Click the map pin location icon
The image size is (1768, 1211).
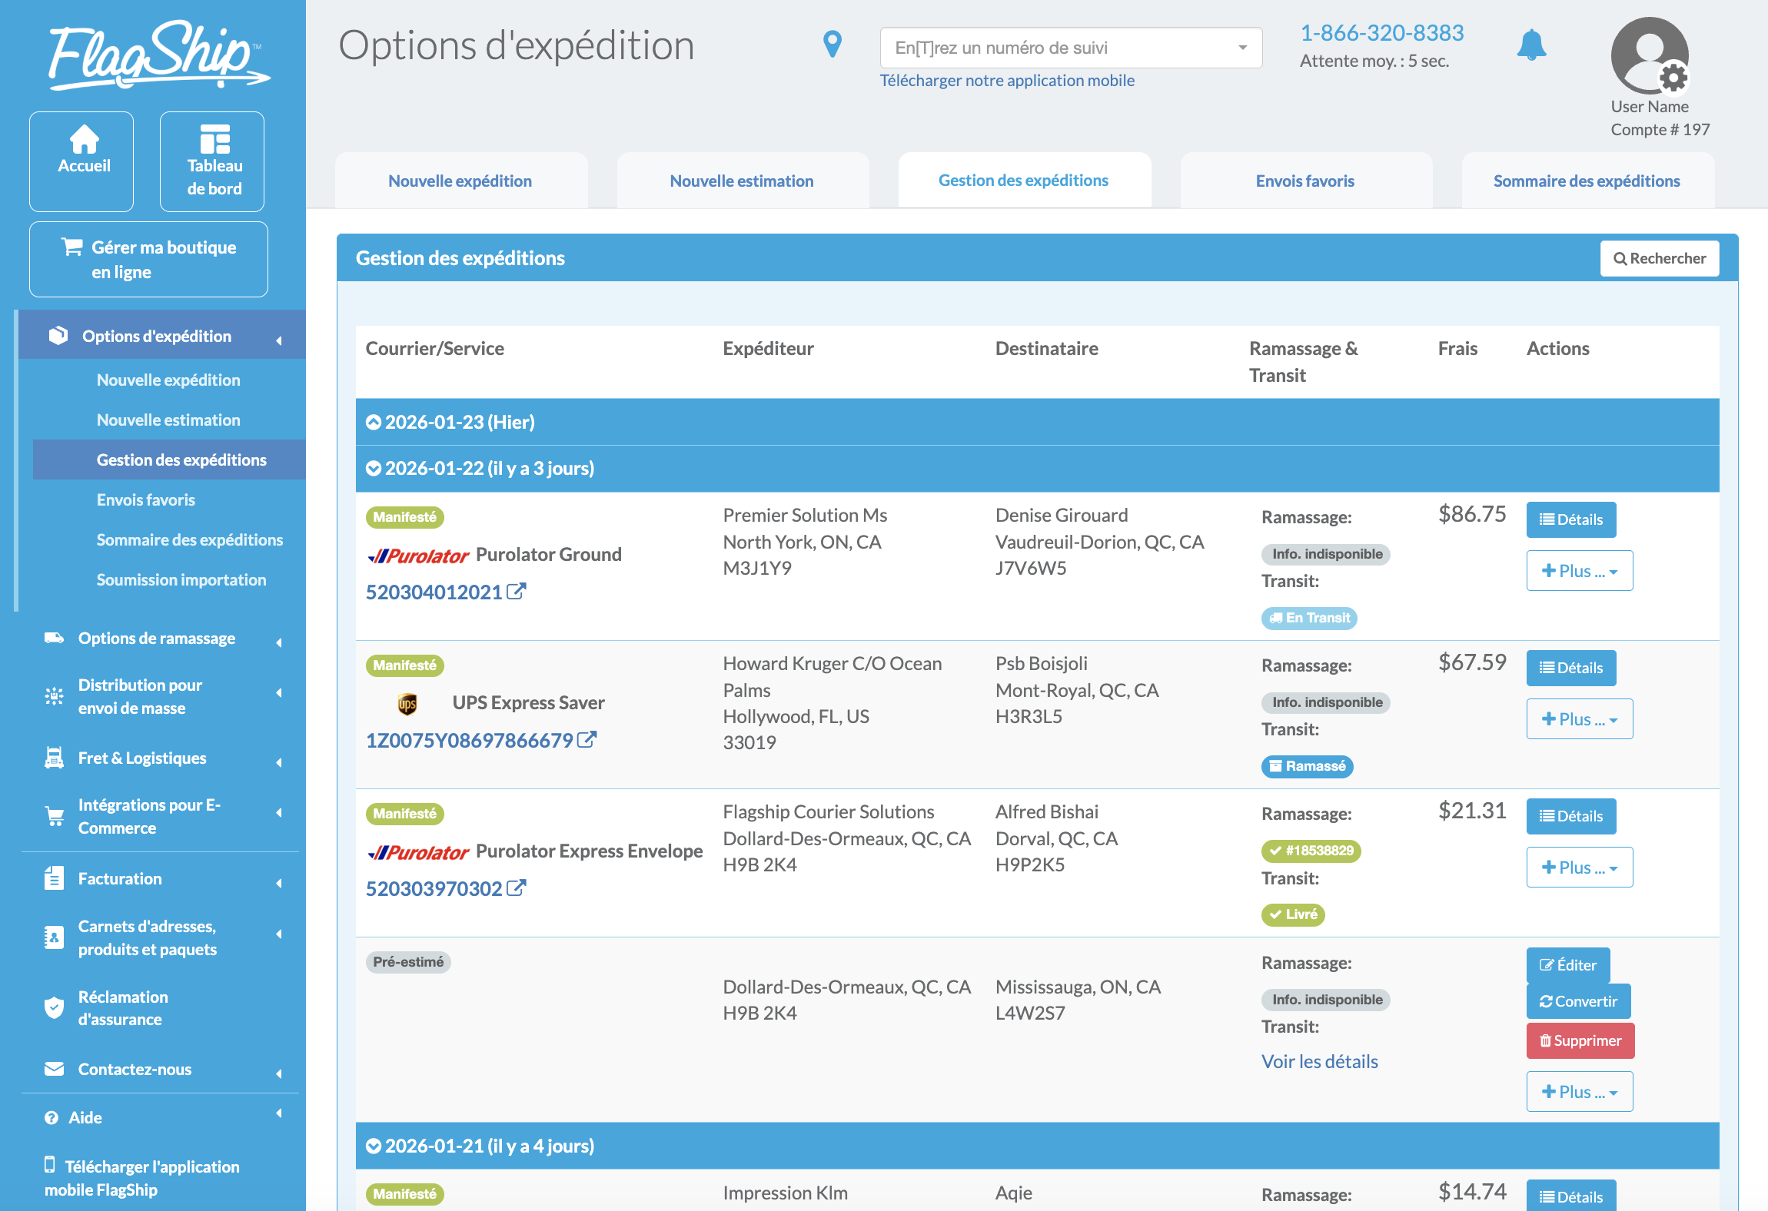coord(832,45)
